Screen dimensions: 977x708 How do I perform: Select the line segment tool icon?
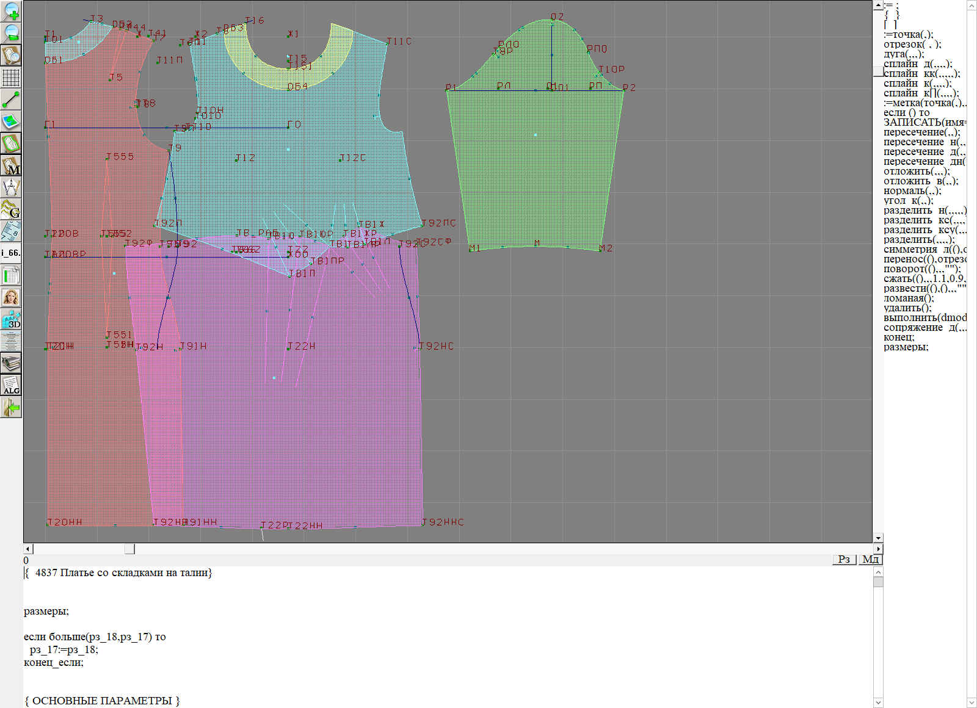[x=11, y=99]
